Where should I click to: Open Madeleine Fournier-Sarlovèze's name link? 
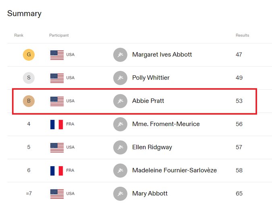tap(174, 170)
